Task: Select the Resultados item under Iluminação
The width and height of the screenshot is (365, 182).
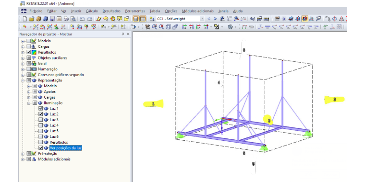Action: [59, 142]
